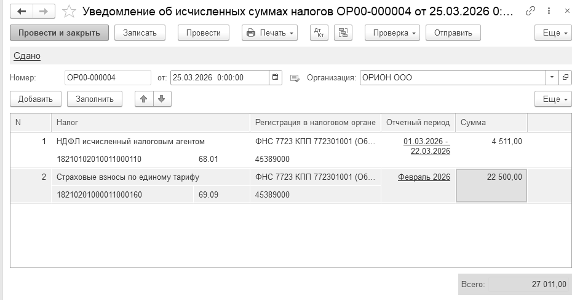Open the top Еще menu

click(x=553, y=33)
